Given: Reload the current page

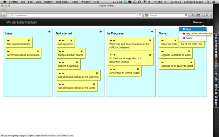Looking at the screenshot, I should pyautogui.click(x=140, y=15).
